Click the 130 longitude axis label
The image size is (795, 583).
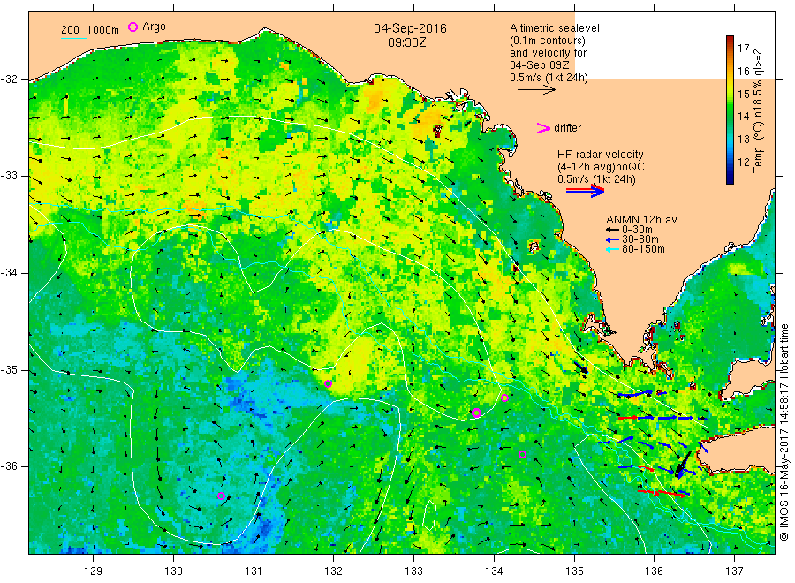pos(173,571)
